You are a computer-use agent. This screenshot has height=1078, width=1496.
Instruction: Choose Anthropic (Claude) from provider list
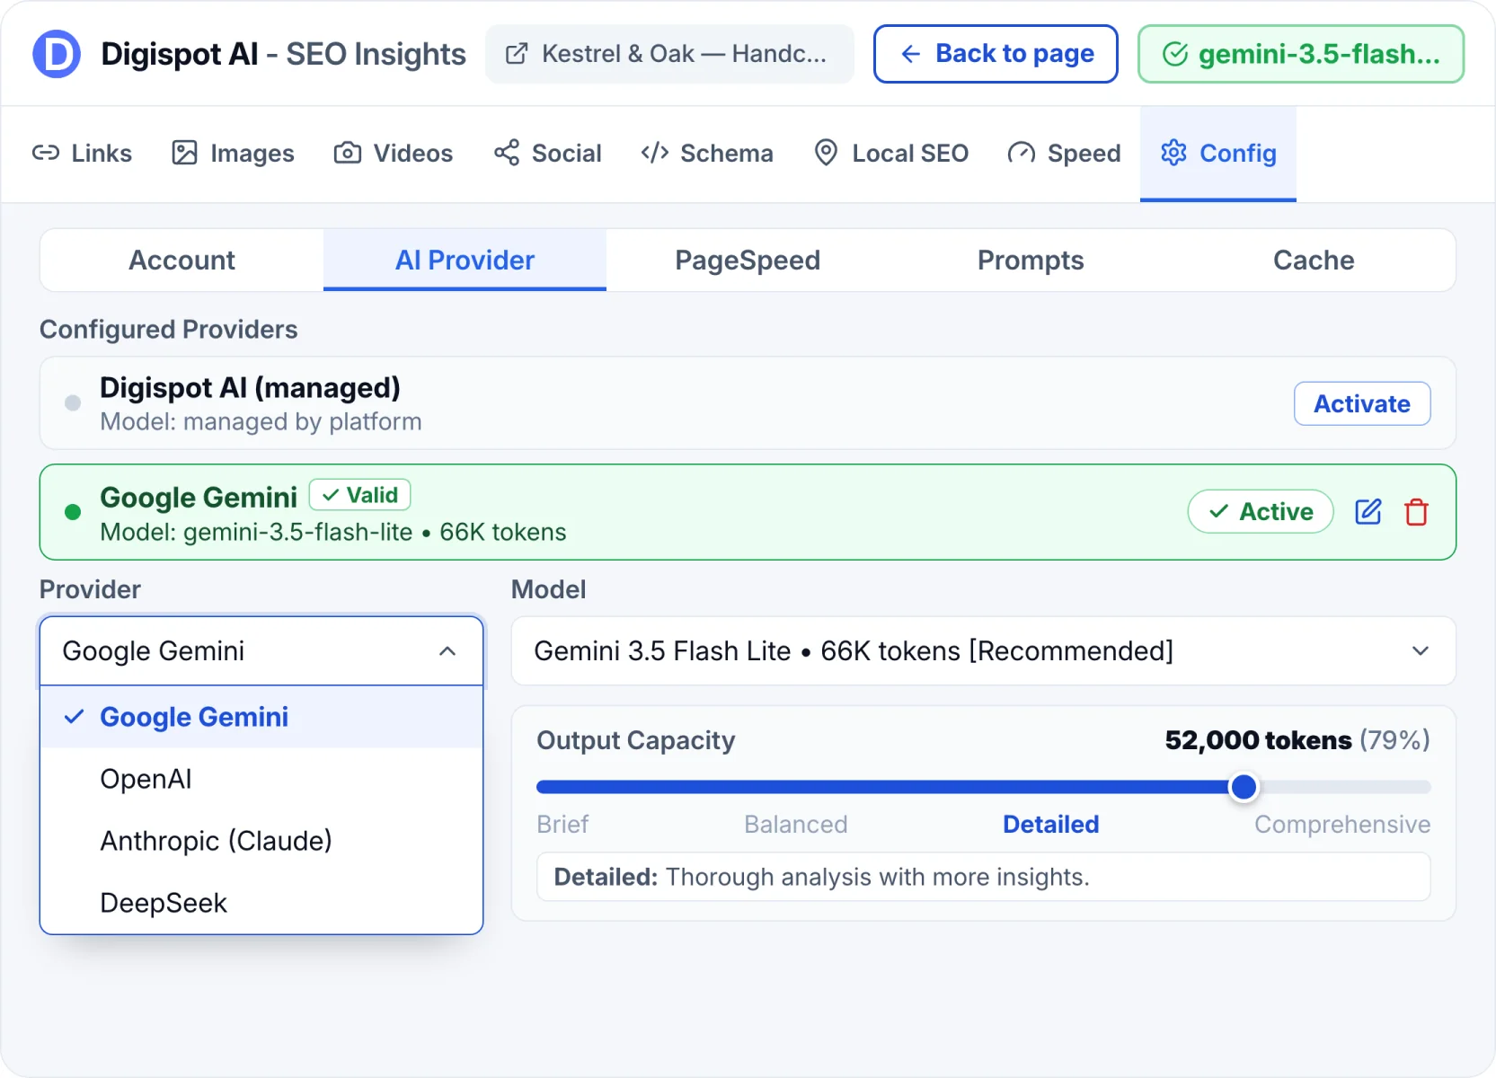(x=261, y=841)
